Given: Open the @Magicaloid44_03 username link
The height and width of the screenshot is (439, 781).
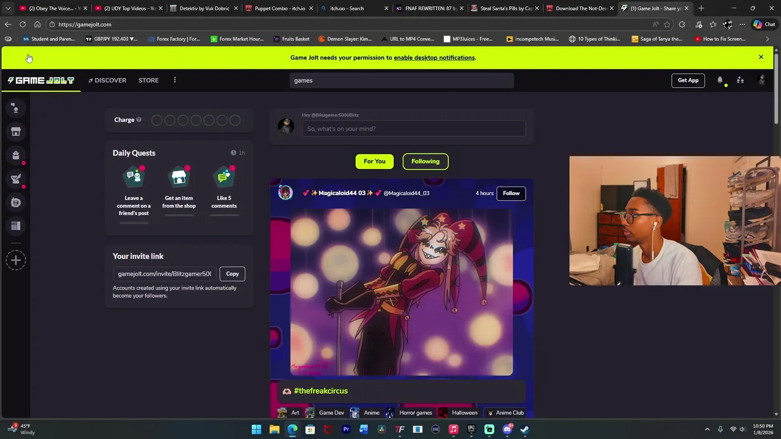Looking at the screenshot, I should [406, 193].
